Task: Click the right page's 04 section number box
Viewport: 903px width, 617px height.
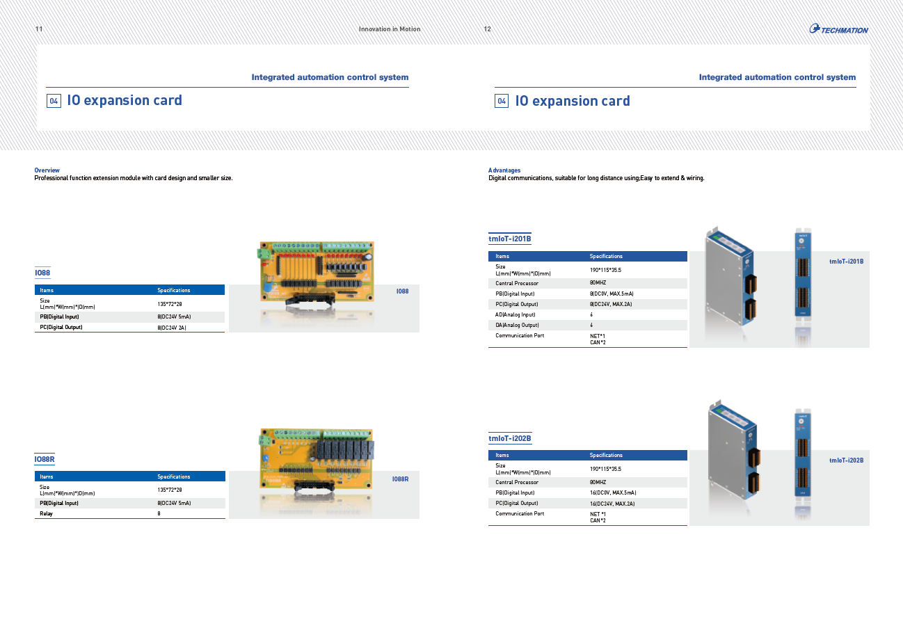Action: (502, 102)
